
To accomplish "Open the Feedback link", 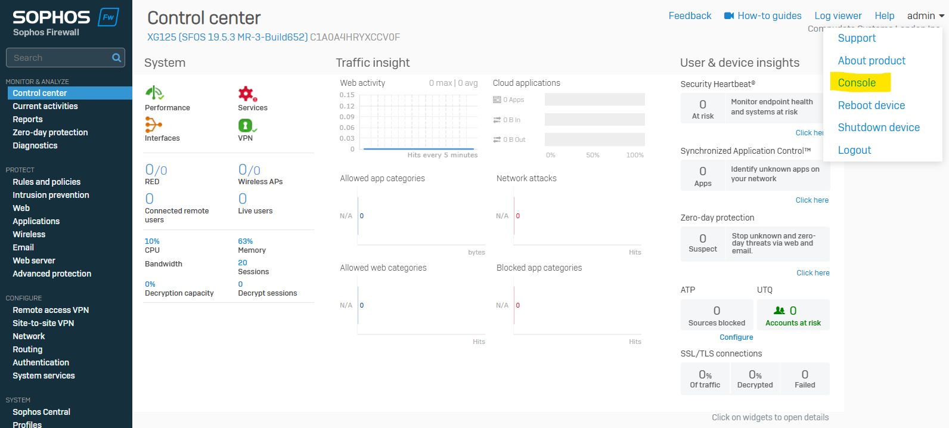I will (690, 15).
